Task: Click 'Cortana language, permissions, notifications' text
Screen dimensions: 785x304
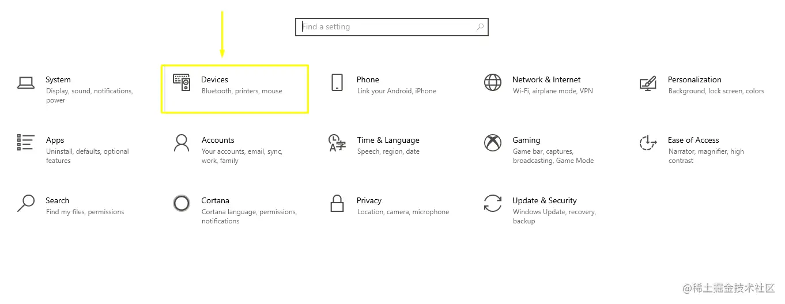Action: click(x=249, y=216)
